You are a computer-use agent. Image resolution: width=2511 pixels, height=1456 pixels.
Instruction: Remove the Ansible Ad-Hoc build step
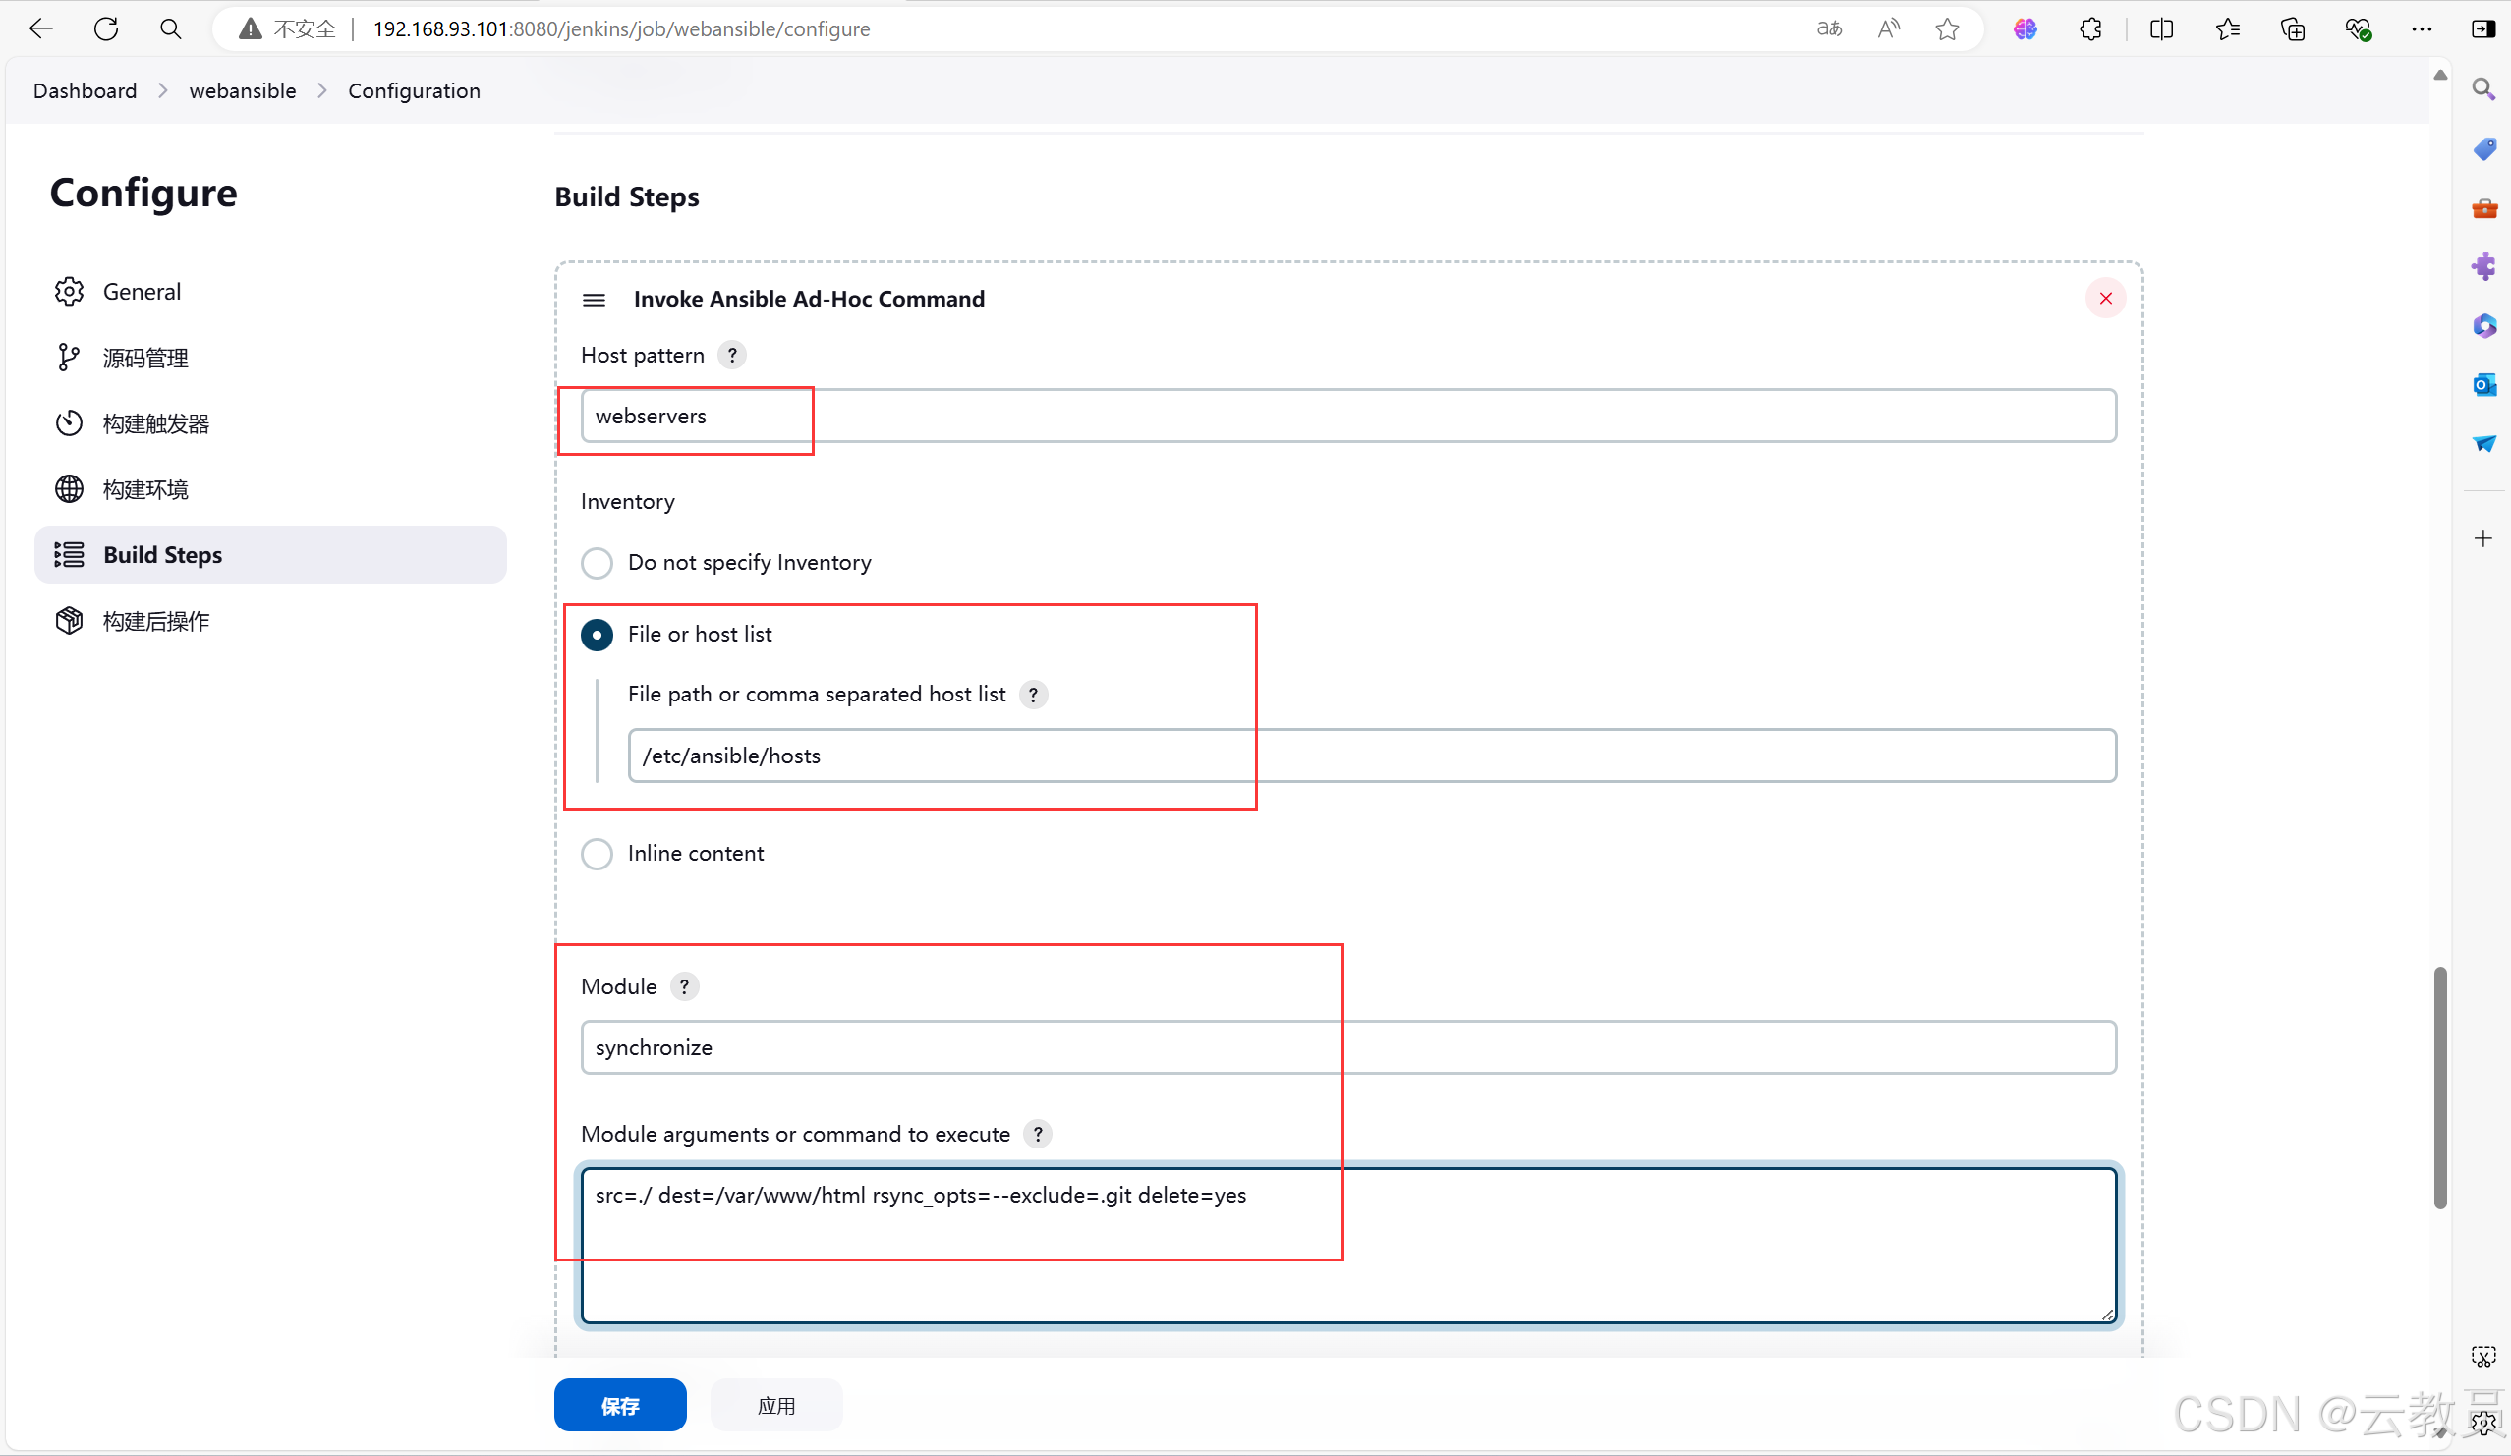(x=2104, y=298)
